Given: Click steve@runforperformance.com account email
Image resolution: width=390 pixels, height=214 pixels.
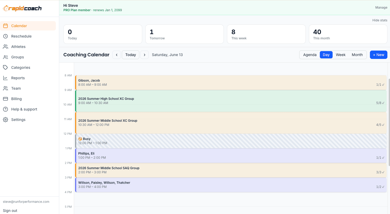Looking at the screenshot, I should [x=26, y=202].
